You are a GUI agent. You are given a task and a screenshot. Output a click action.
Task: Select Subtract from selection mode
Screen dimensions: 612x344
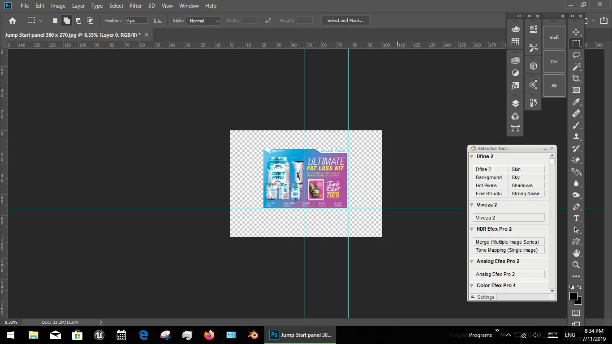pos(78,21)
